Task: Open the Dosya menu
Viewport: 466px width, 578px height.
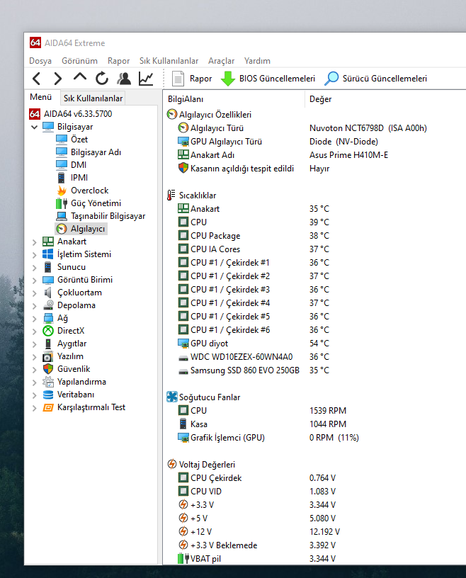Action: pos(40,61)
